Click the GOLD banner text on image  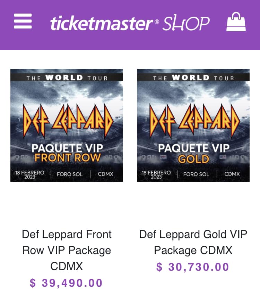click(x=193, y=159)
